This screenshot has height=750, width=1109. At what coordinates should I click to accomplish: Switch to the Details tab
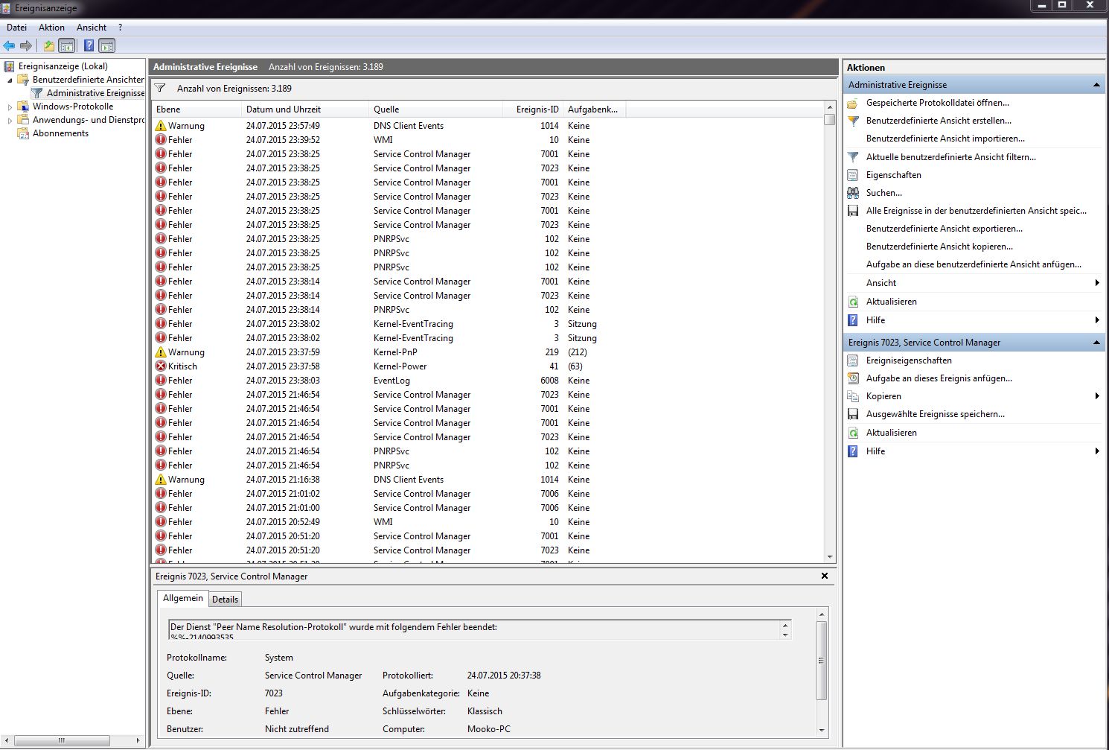click(x=225, y=600)
